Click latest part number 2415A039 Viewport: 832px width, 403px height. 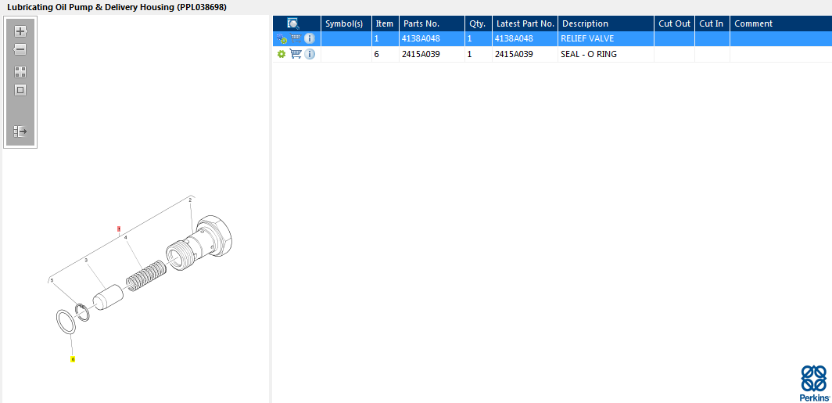click(x=515, y=54)
